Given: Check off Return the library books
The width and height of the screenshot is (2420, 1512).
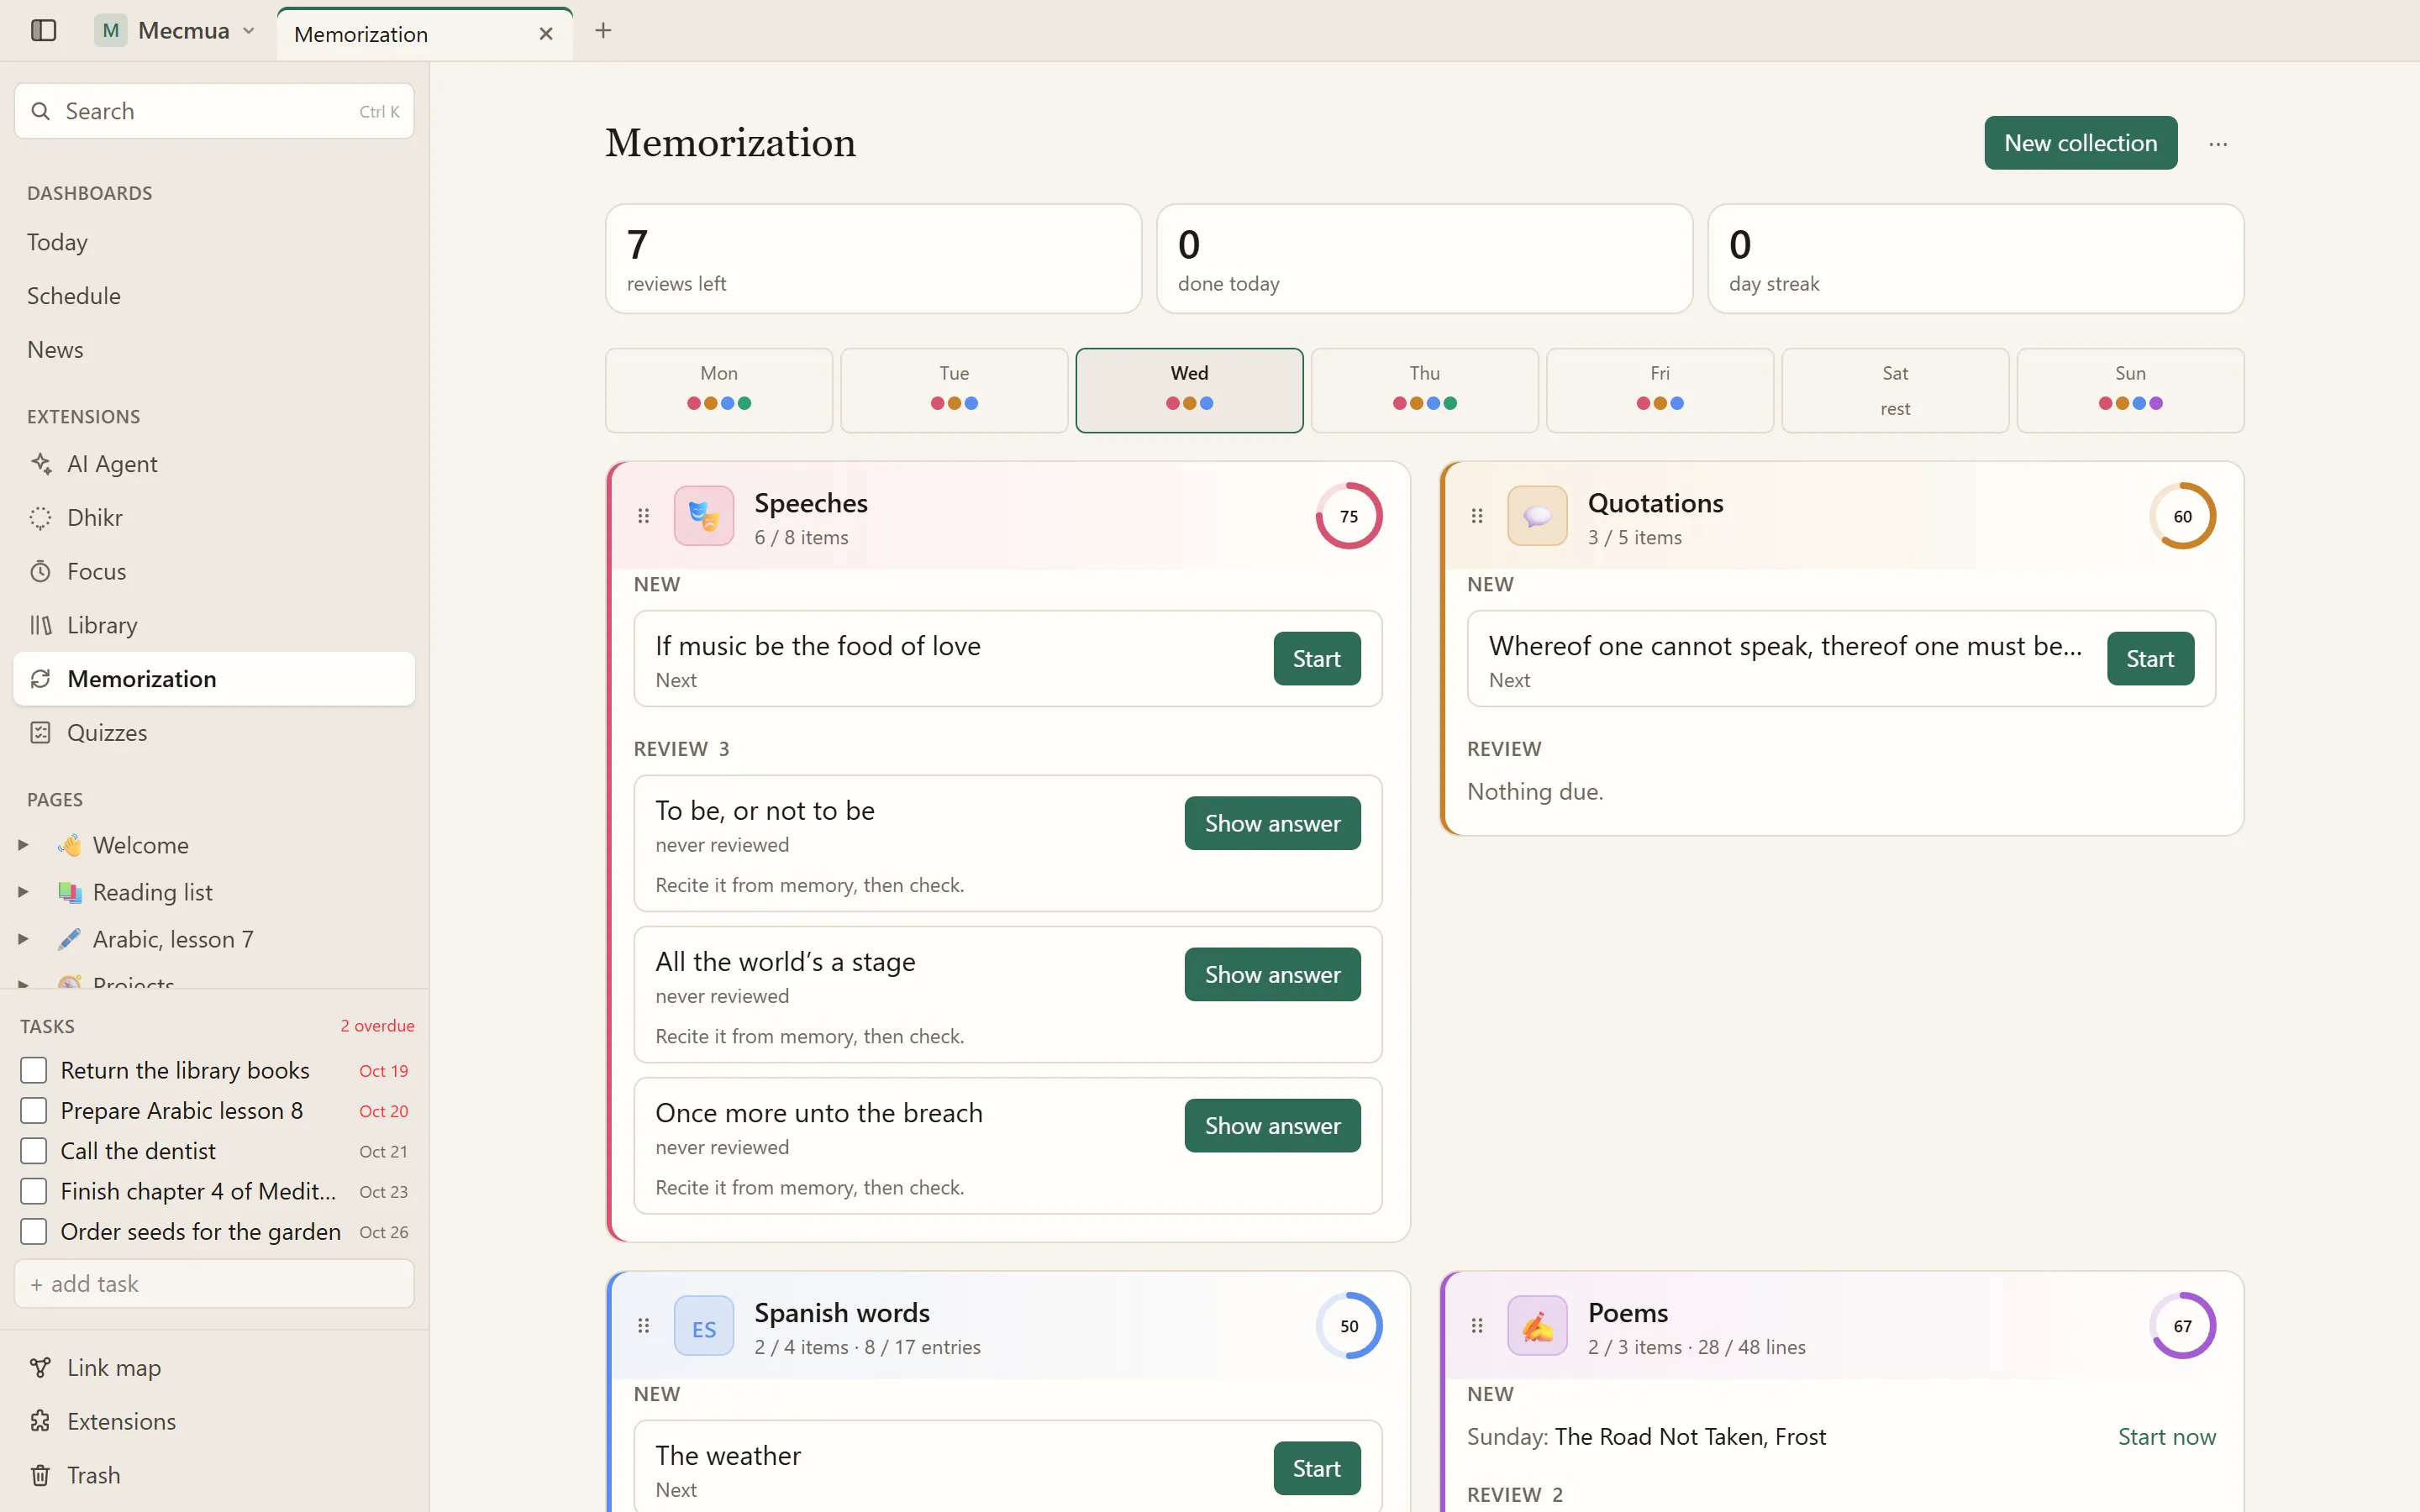Looking at the screenshot, I should [x=34, y=1070].
